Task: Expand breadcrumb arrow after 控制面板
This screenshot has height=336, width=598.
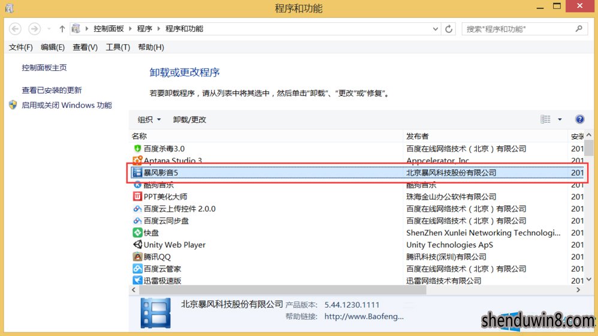Action: point(130,29)
